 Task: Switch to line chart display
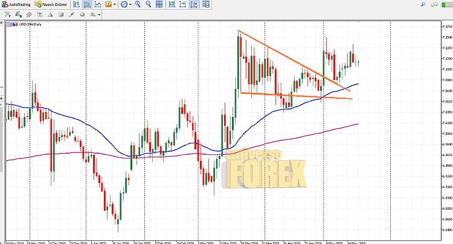[97, 4]
